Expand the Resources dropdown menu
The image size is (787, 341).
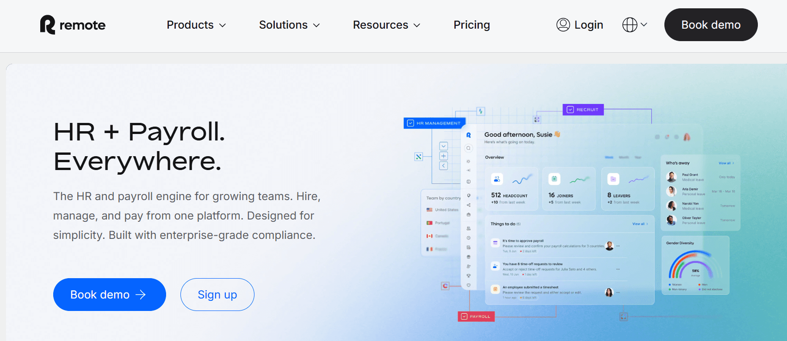pyautogui.click(x=386, y=25)
